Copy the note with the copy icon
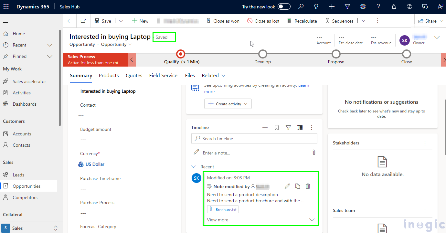 pos(298,186)
